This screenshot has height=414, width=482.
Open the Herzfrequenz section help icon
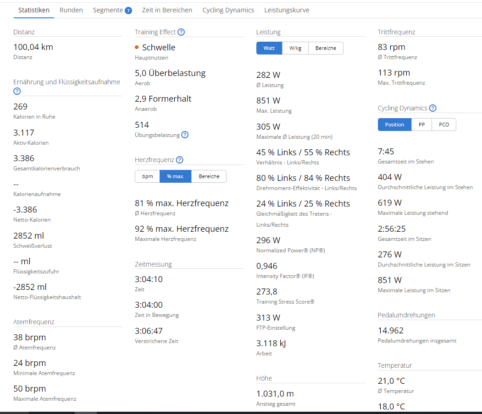point(180,160)
